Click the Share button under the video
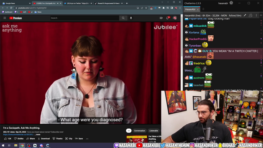The width and height of the screenshot is (263, 148). tap(30, 139)
